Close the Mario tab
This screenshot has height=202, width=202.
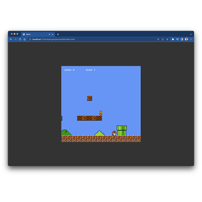53,34
